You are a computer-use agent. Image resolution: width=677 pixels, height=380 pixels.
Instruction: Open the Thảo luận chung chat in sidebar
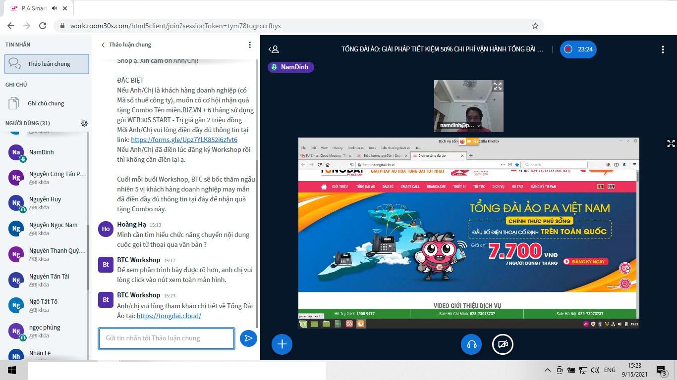click(47, 64)
